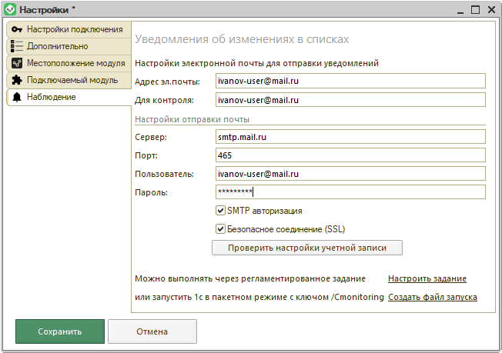Click the green app icon in title bar
The width and height of the screenshot is (502, 353).
click(10, 10)
